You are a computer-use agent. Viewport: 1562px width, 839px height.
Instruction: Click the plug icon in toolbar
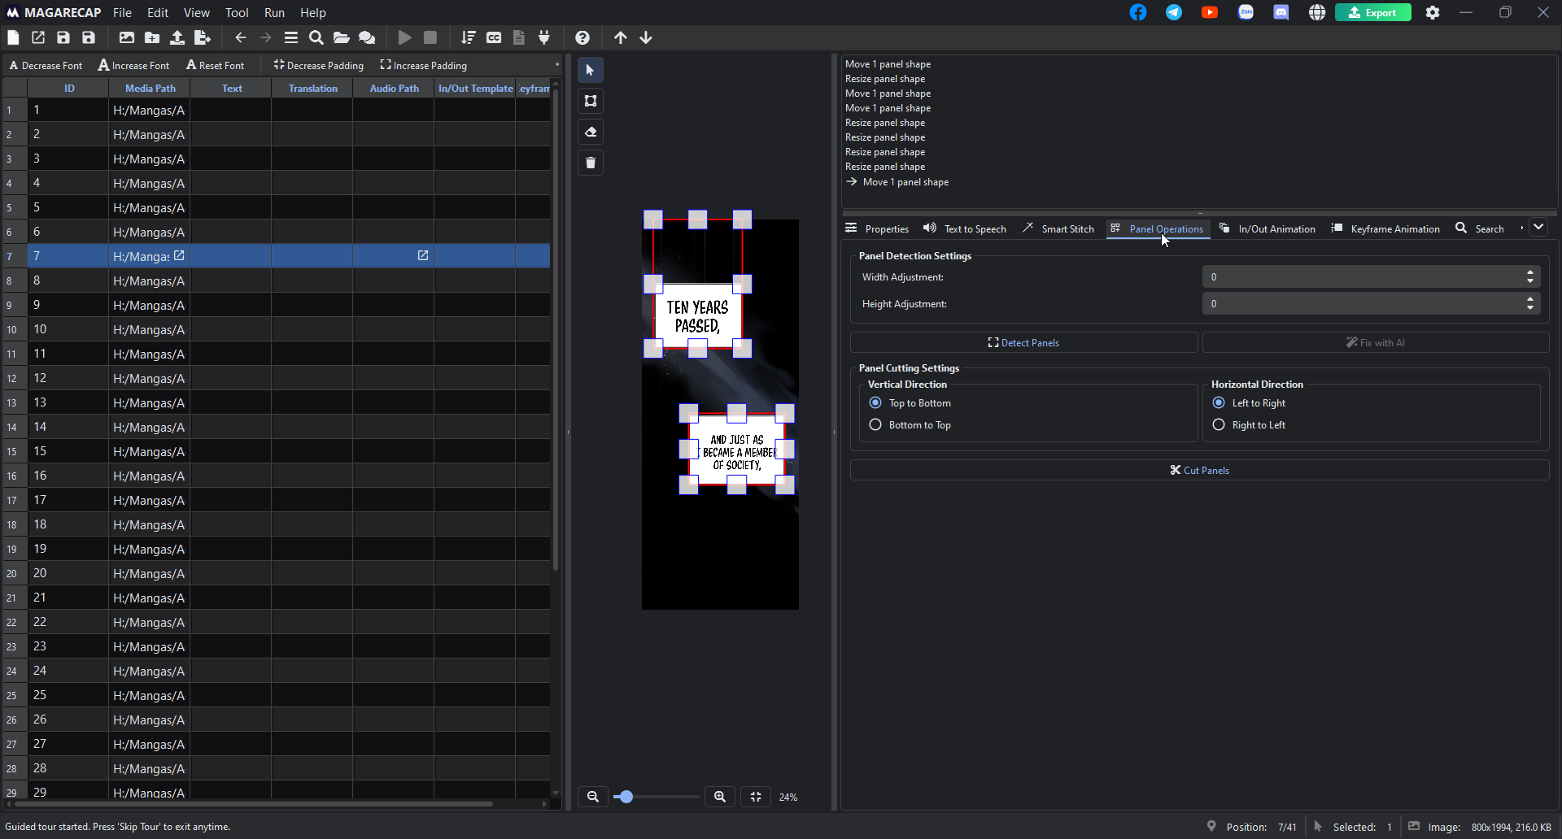[x=544, y=37]
